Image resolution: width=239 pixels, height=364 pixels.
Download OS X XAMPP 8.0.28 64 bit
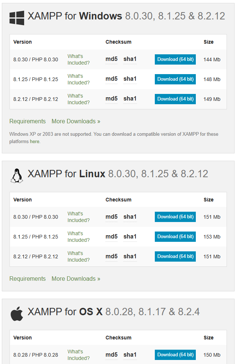pos(175,355)
